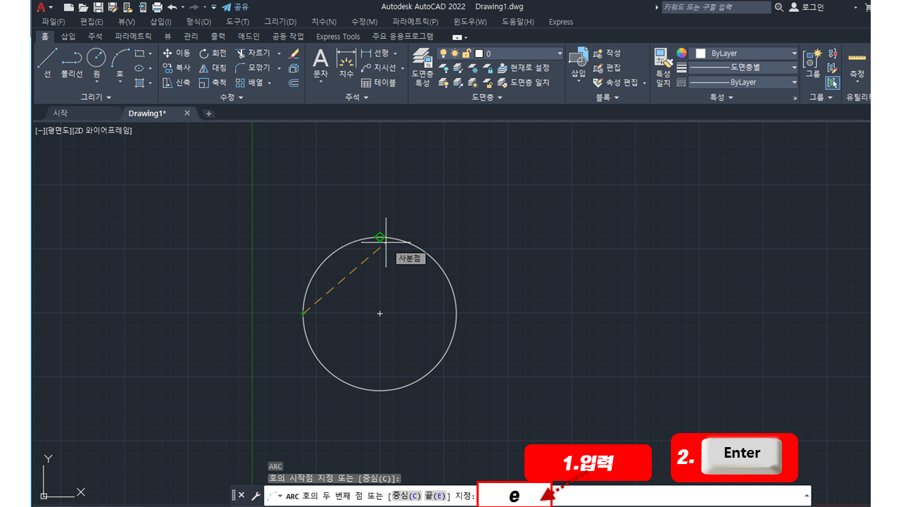Click the 공유 (Share) button
Image resolution: width=901 pixels, height=507 pixels.
click(x=235, y=7)
